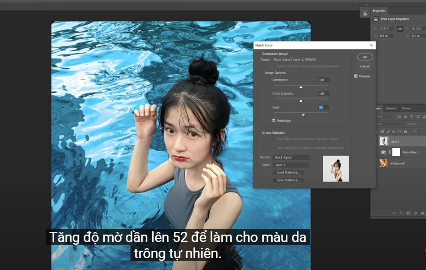Select the Photo Filter 1 layer name
The height and width of the screenshot is (270, 426).
pos(410,153)
